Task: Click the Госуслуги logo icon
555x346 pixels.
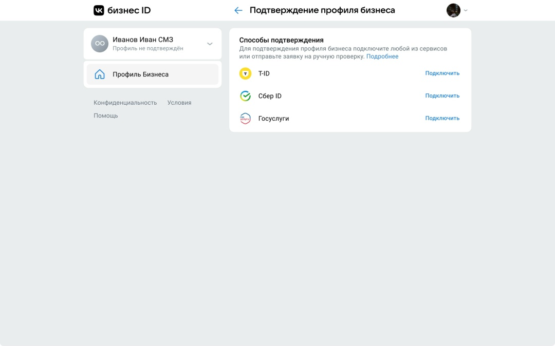Action: click(x=246, y=119)
